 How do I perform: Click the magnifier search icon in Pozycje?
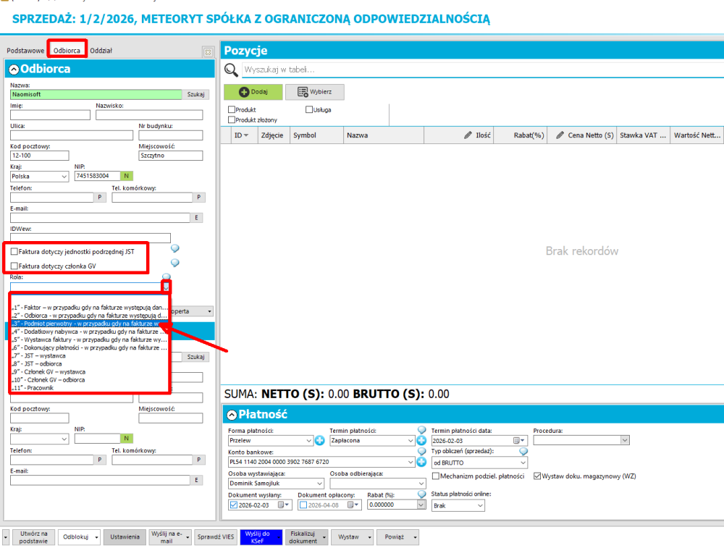[231, 69]
